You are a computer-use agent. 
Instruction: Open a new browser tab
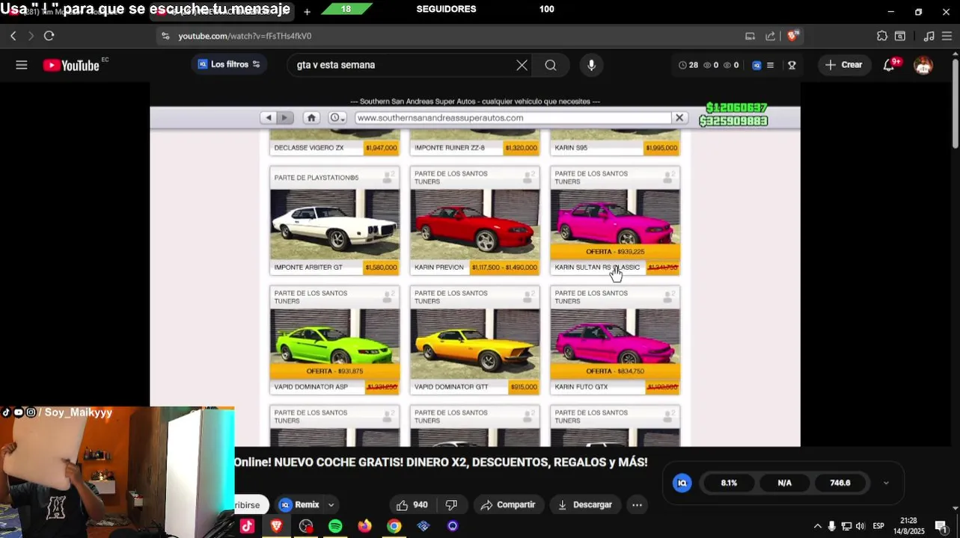[307, 12]
